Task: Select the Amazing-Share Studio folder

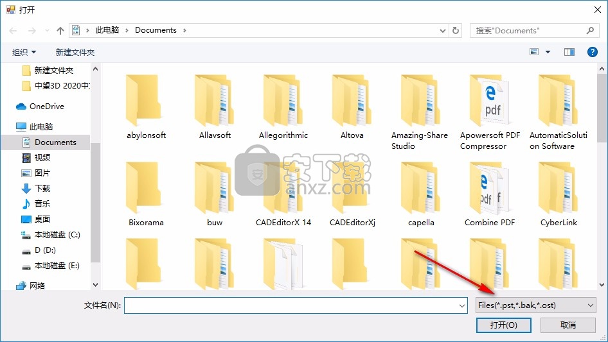Action: (x=420, y=112)
